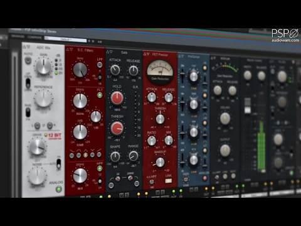Click FET Pressor up triangle arrow
Screen dimensions: 301x226
[x=145, y=54]
